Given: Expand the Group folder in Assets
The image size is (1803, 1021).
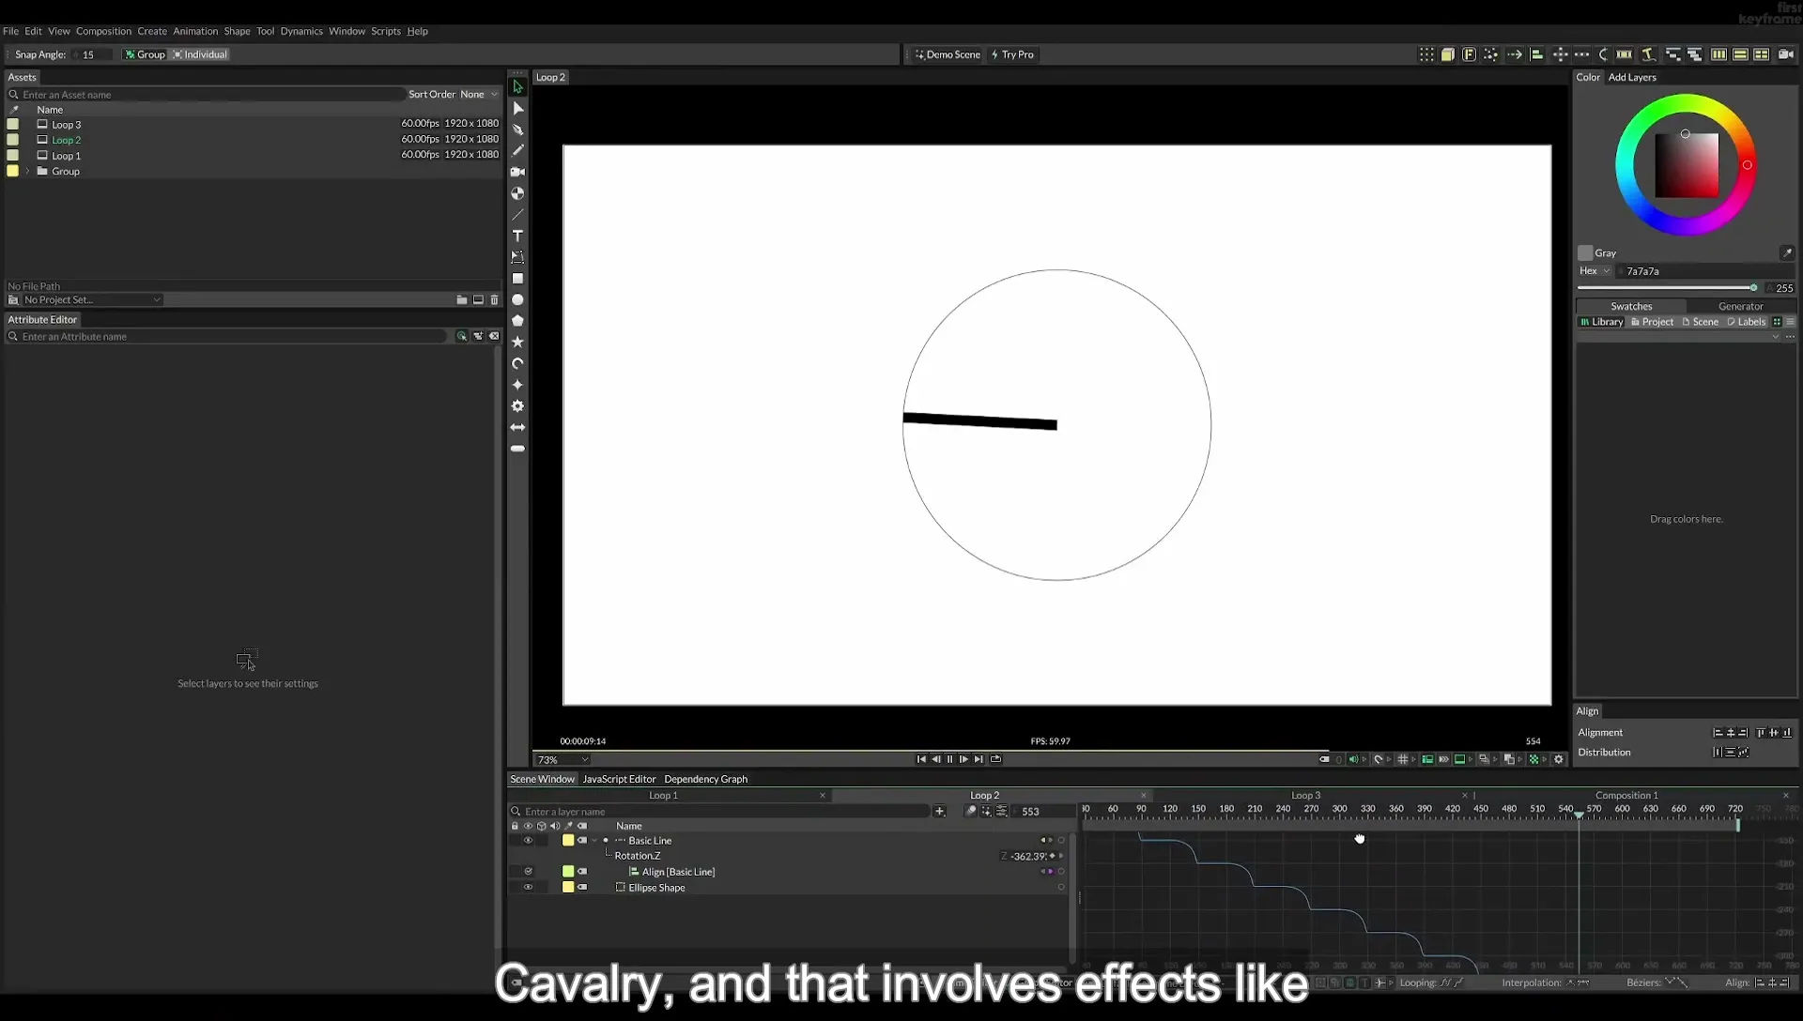Looking at the screenshot, I should pyautogui.click(x=28, y=172).
